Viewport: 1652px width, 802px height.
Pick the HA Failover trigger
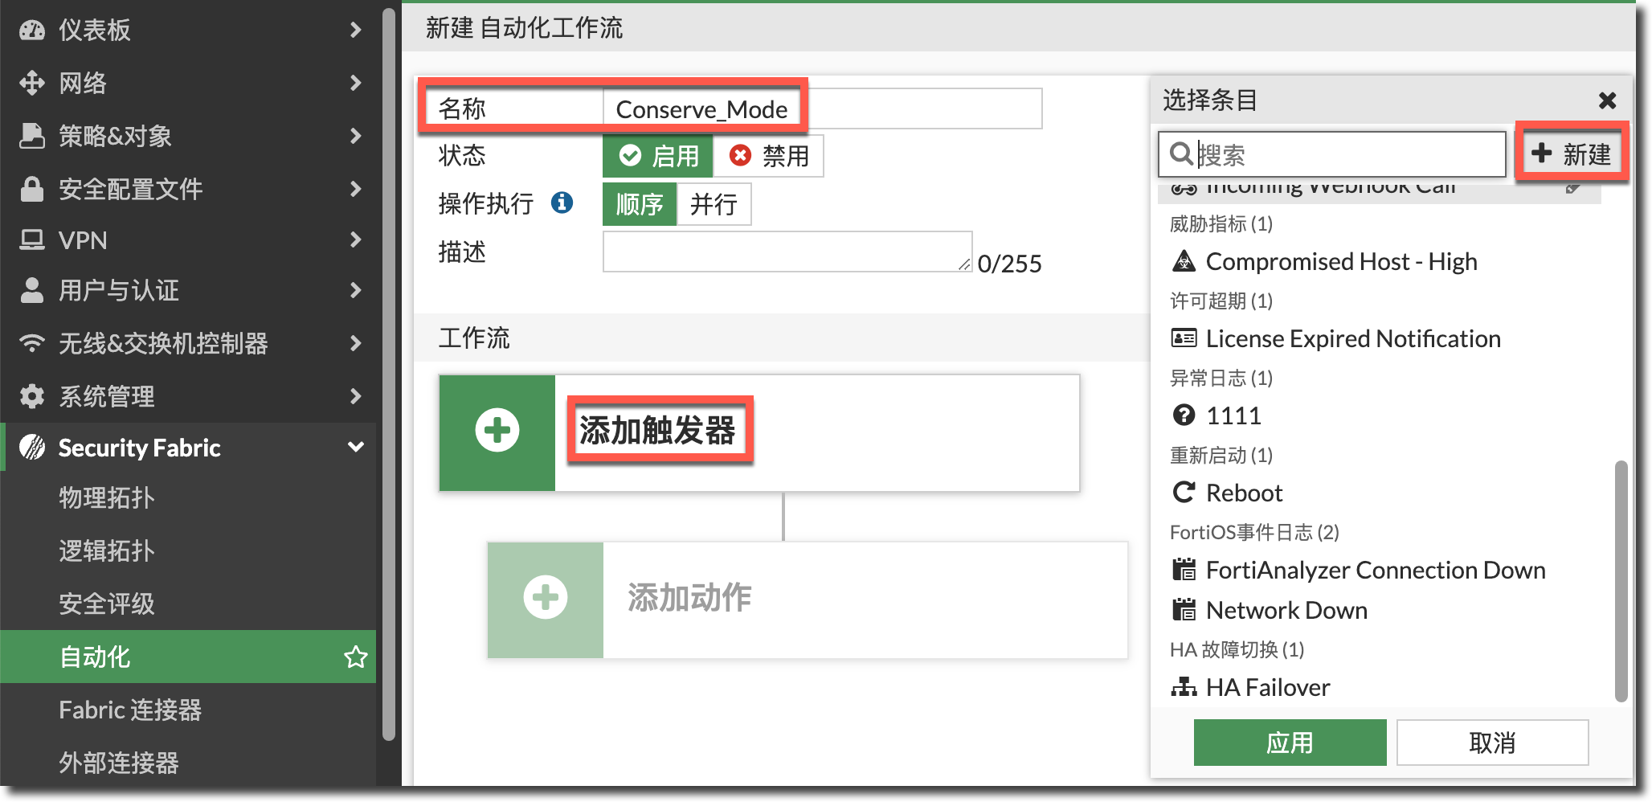pos(1267,688)
